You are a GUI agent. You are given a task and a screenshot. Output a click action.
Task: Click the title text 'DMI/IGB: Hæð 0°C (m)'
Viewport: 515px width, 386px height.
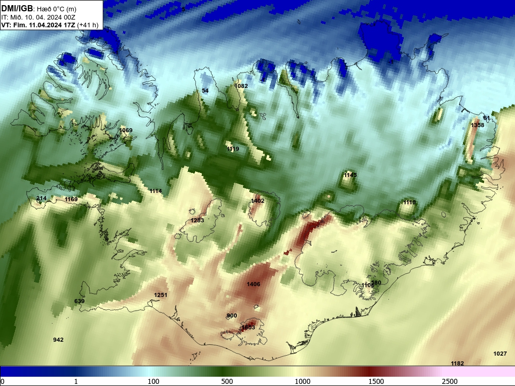39,9
